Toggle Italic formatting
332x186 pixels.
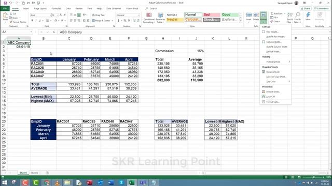(36, 21)
